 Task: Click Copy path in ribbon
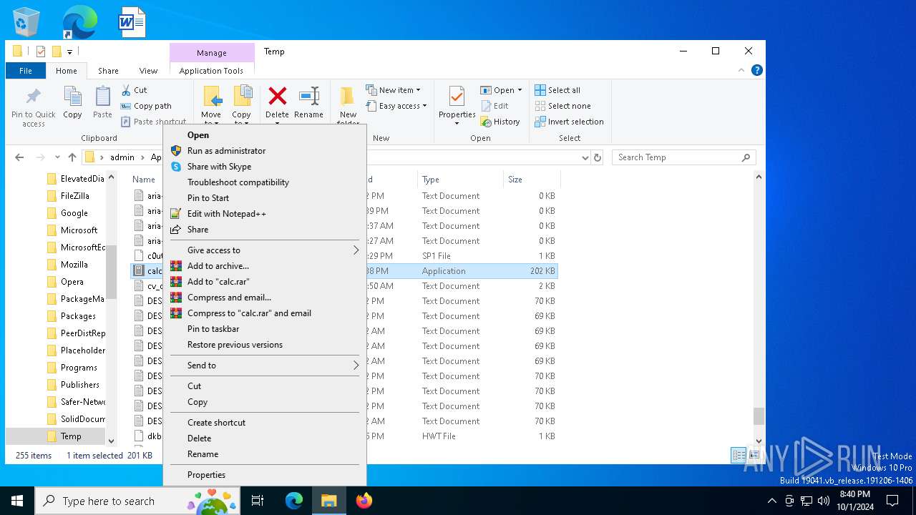coord(146,106)
